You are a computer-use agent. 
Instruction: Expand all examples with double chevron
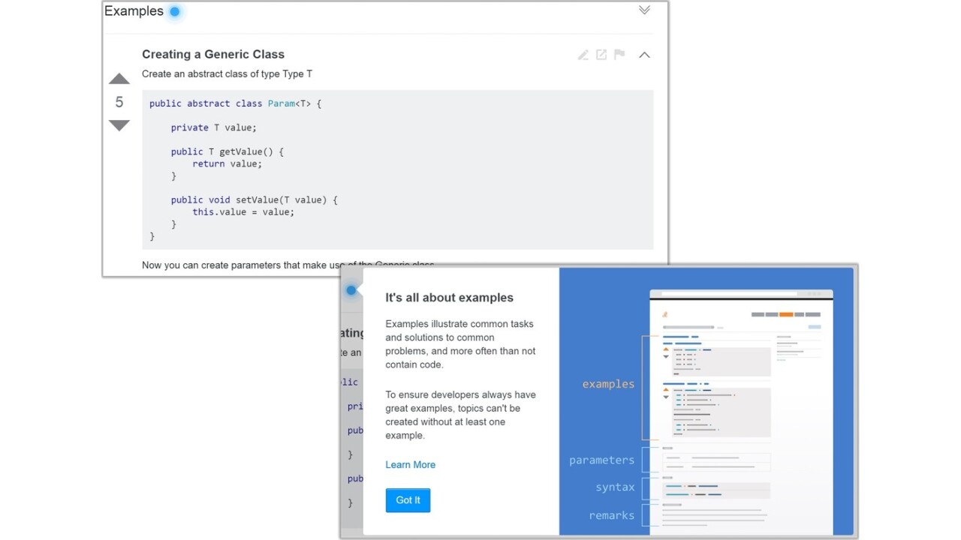pyautogui.click(x=644, y=10)
